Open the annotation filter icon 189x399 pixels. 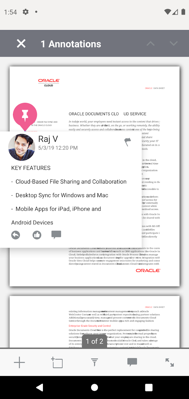94,363
